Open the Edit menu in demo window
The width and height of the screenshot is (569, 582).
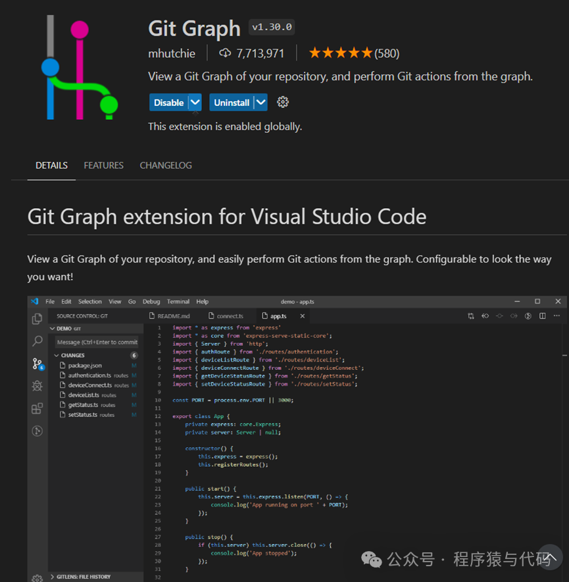tap(66, 302)
